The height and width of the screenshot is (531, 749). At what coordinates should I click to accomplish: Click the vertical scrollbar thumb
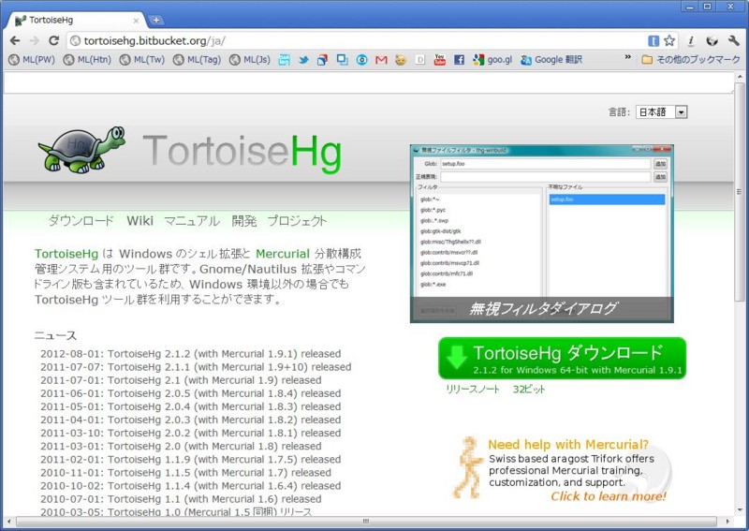point(740,191)
